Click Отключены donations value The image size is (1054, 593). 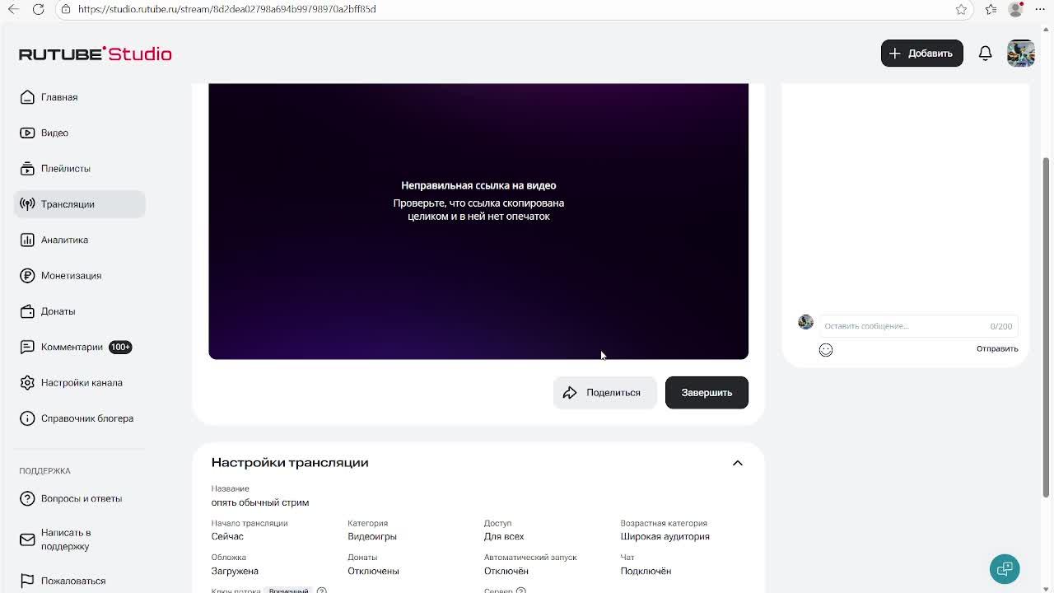373,571
